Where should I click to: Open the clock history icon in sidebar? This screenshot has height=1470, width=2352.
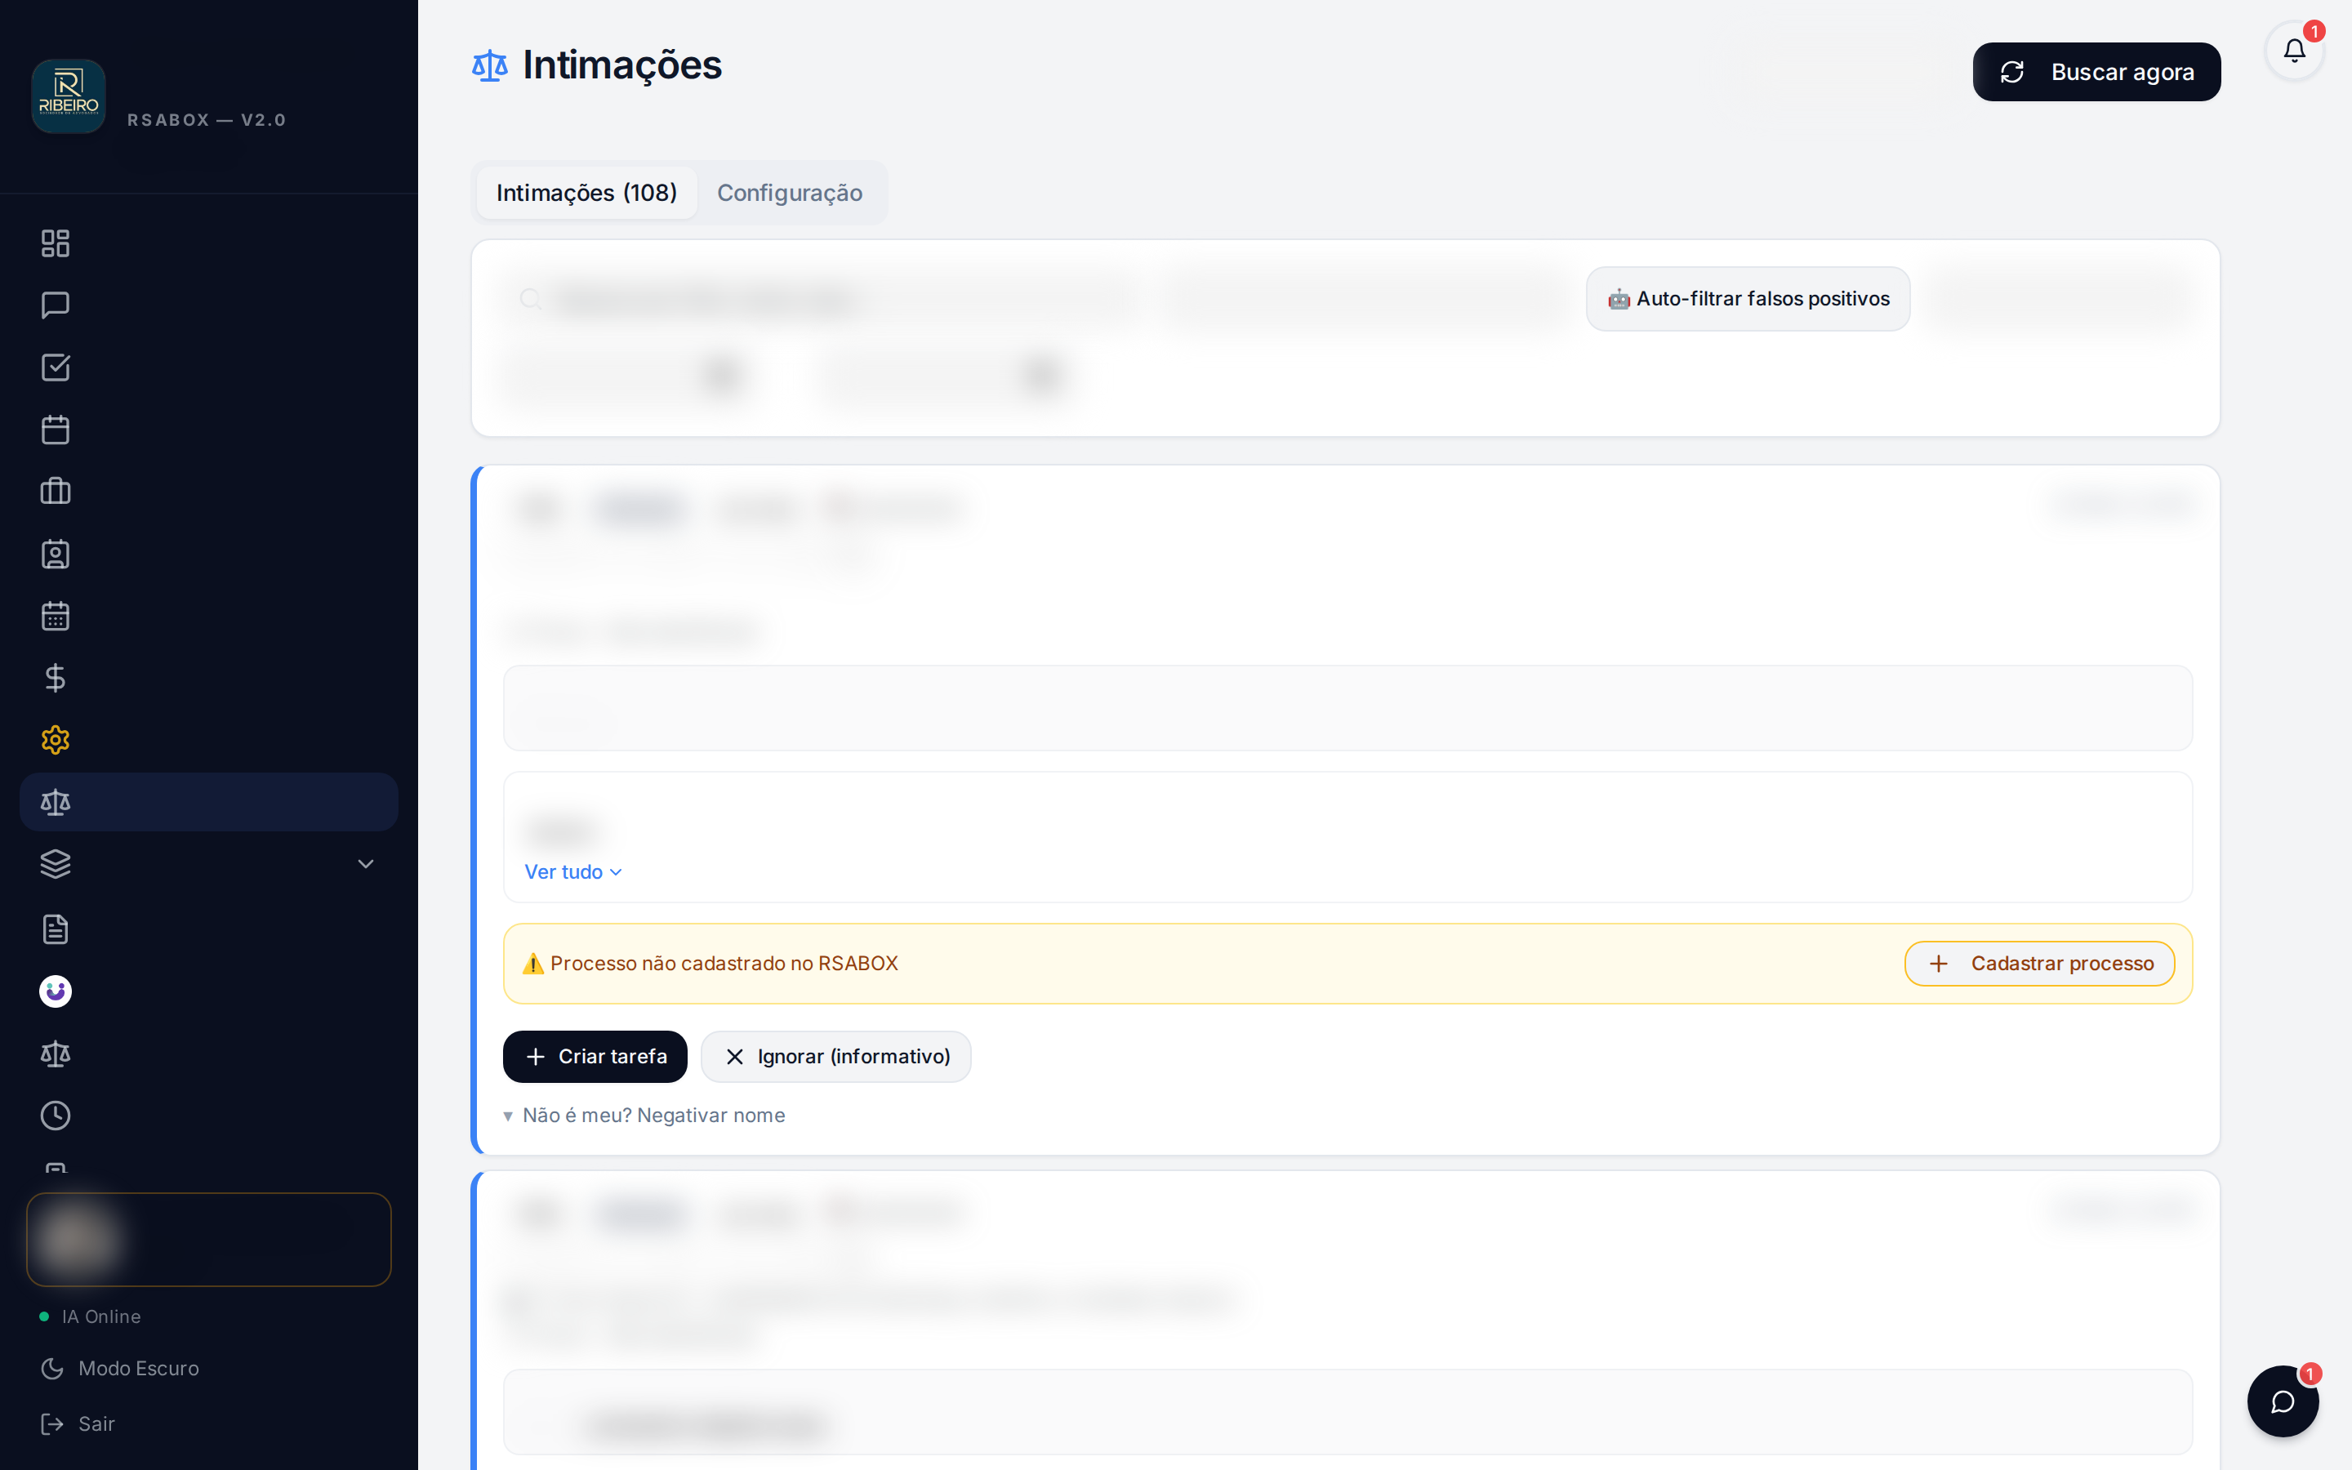pyautogui.click(x=56, y=1115)
